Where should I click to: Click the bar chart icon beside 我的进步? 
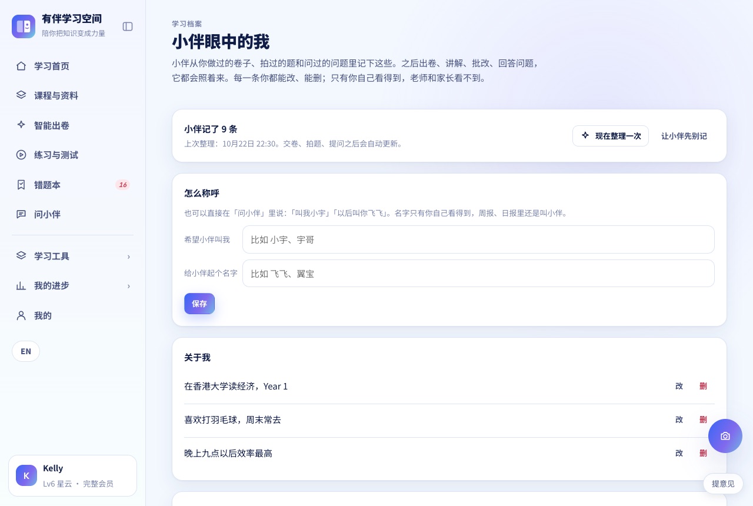coord(21,285)
